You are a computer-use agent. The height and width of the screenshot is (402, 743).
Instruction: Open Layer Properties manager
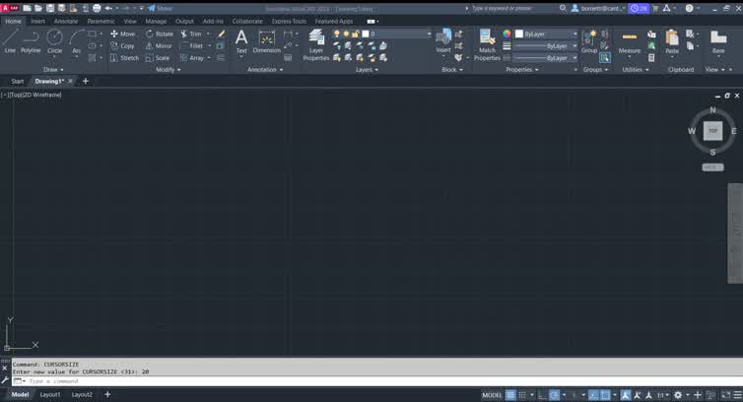click(316, 44)
